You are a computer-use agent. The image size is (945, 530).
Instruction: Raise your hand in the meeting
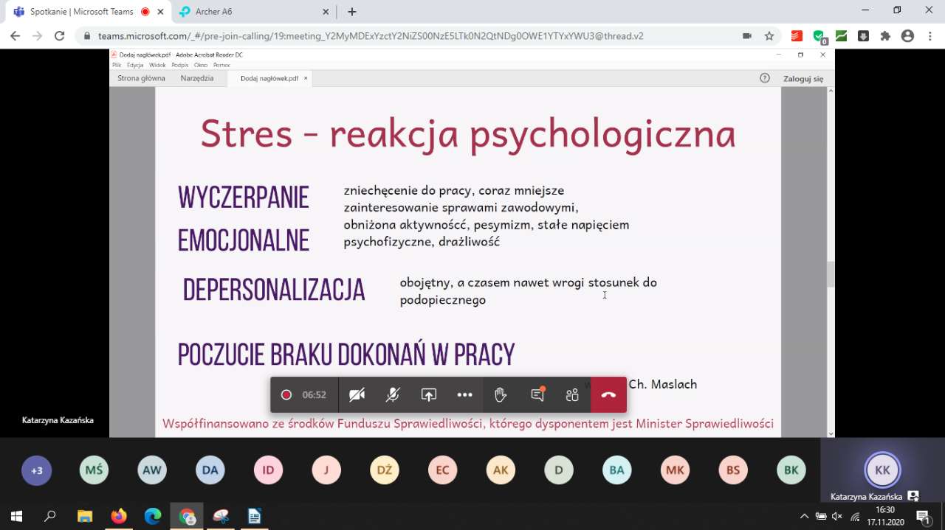click(x=501, y=395)
